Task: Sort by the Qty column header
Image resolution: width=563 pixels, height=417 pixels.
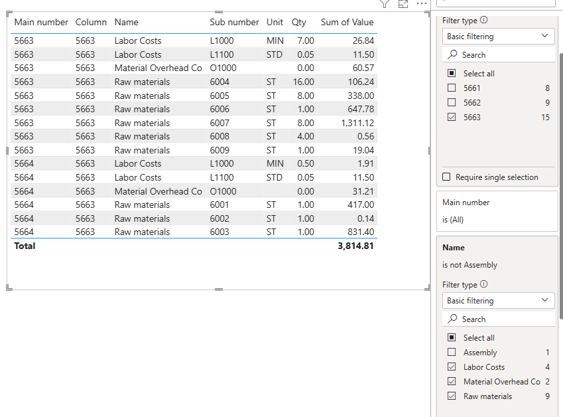Action: click(298, 23)
